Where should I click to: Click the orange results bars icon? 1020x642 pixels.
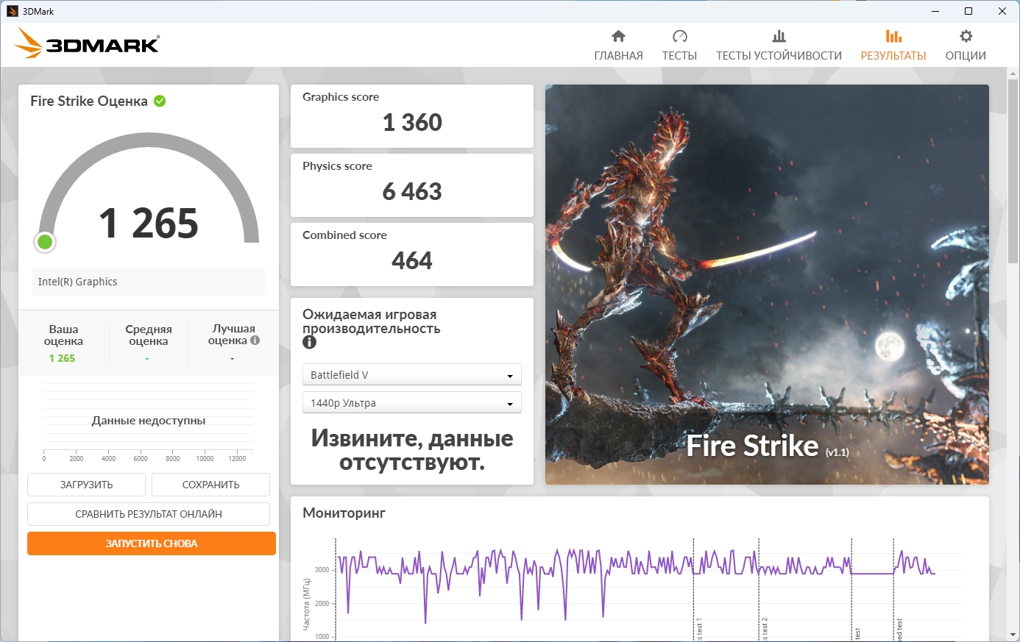coord(893,36)
